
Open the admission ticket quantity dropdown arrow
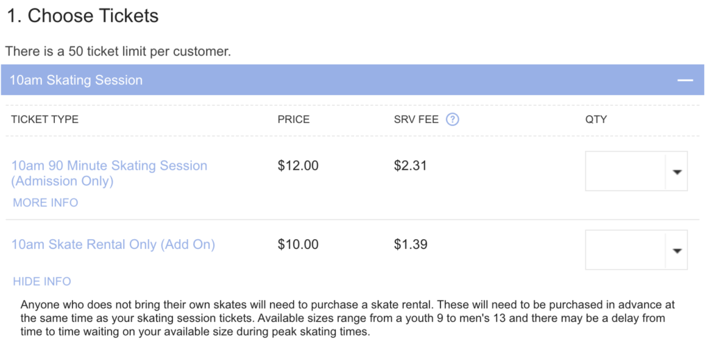tap(677, 172)
